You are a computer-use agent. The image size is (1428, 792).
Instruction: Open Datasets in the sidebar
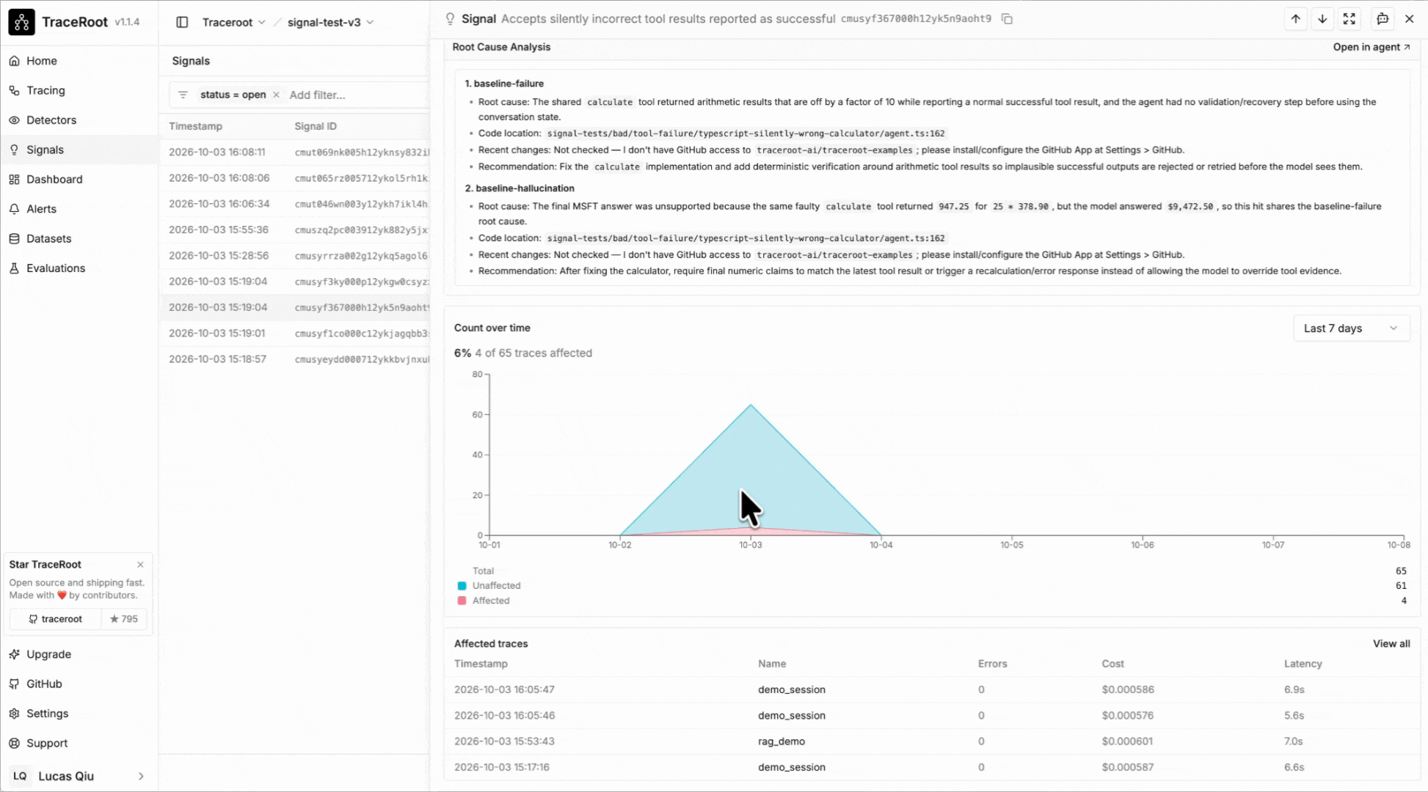[x=79, y=238]
